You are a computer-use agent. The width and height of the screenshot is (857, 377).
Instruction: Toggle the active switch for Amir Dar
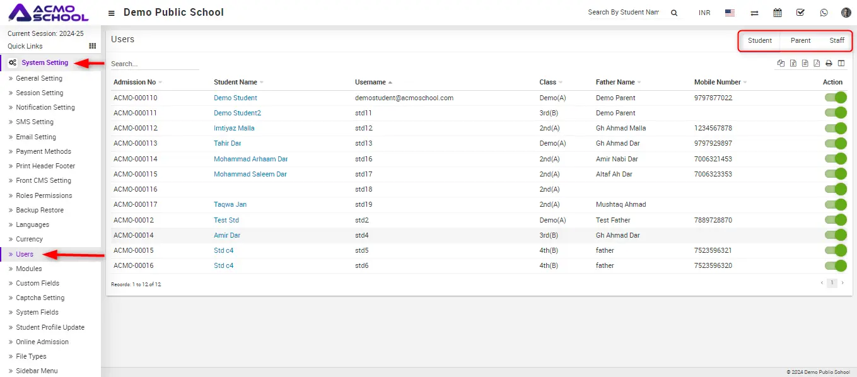[835, 235]
